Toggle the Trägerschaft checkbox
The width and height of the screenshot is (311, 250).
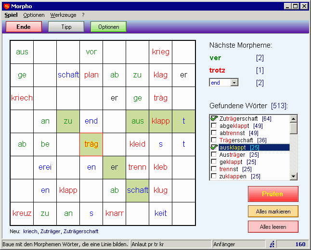tap(214, 140)
